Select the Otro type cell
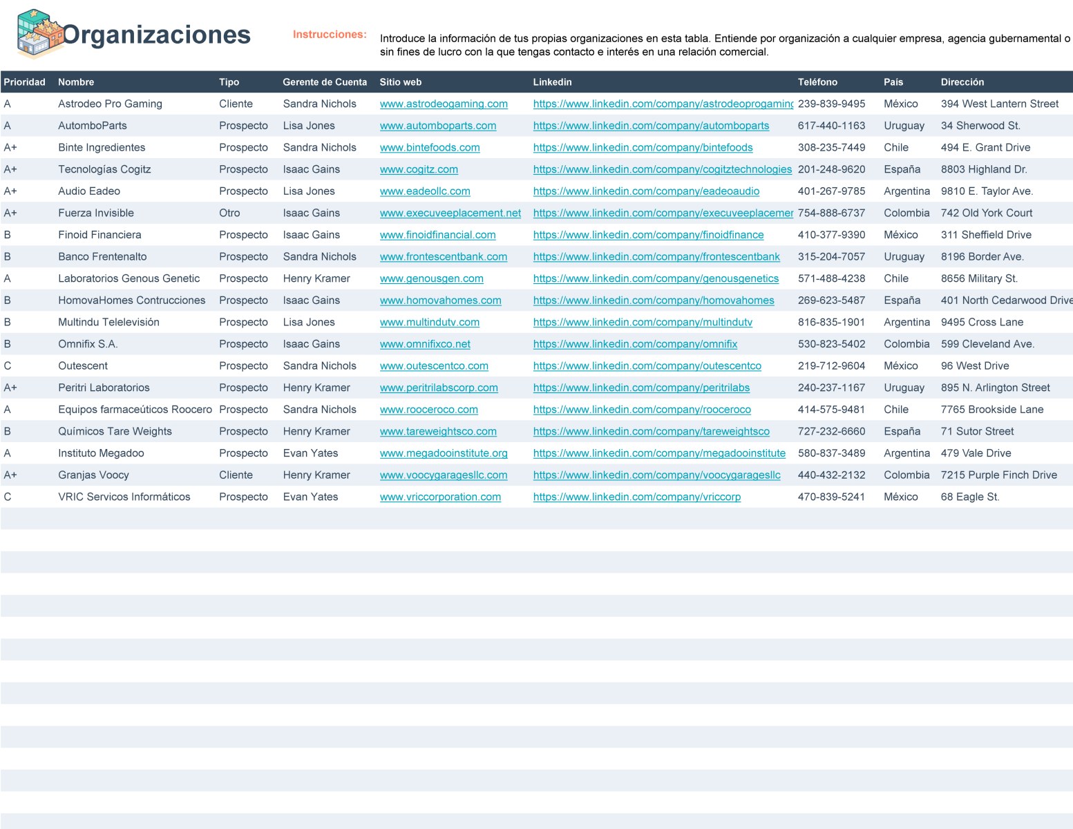Viewport: 1073px width, 829px height. 229,213
